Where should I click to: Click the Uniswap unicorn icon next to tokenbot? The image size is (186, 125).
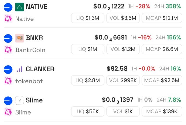tap(8, 81)
